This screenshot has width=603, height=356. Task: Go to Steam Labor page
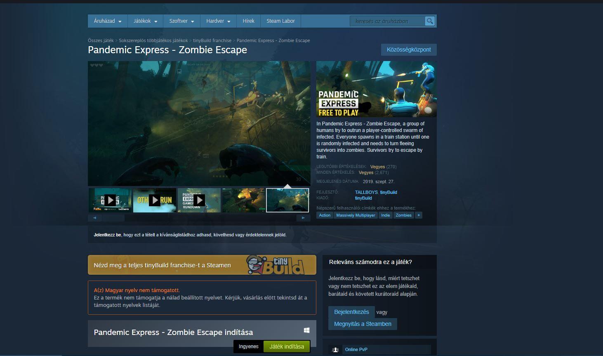(x=280, y=21)
